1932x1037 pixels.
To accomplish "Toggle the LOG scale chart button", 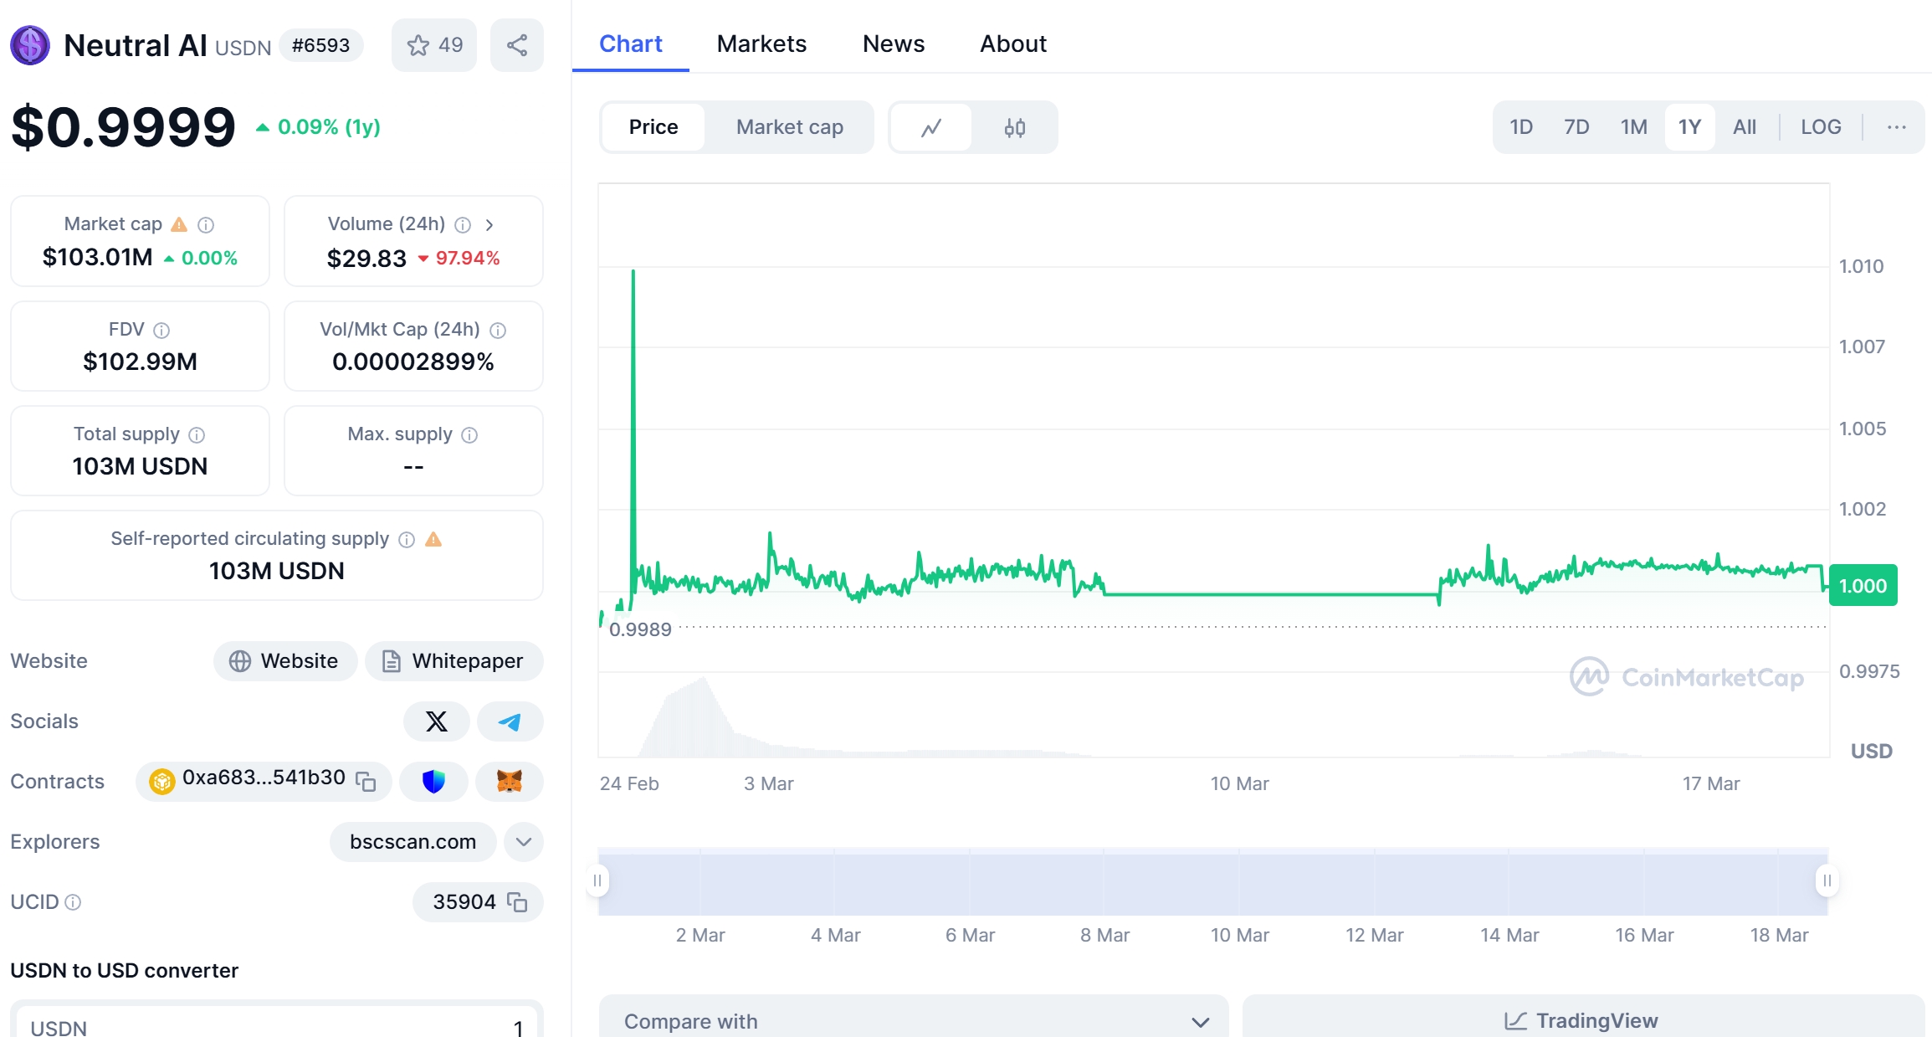I will click(1820, 126).
